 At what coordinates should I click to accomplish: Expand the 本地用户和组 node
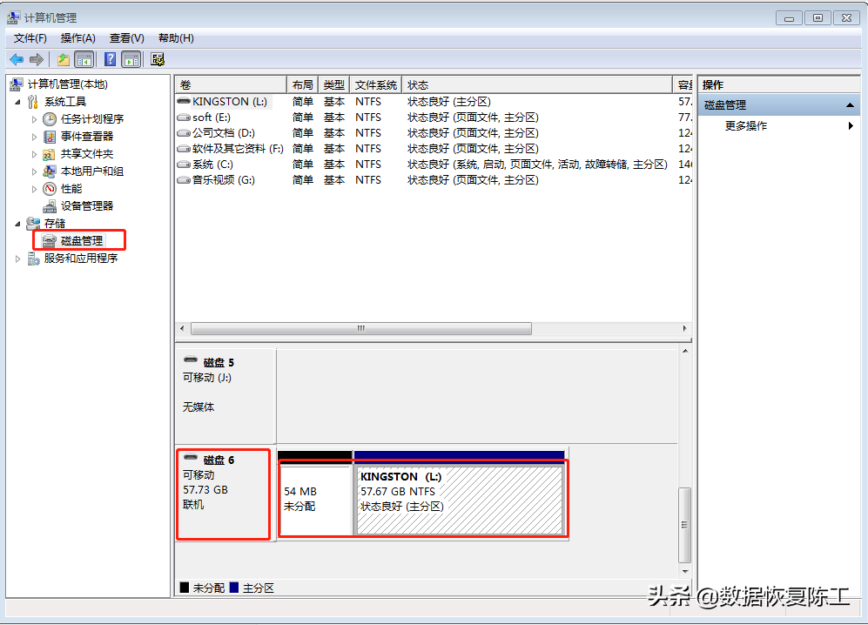[x=34, y=171]
